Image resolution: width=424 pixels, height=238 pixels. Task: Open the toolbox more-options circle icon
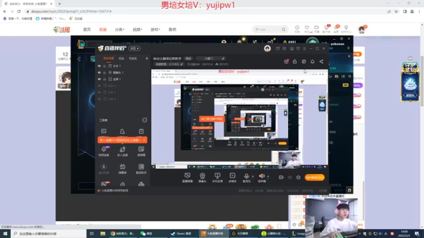click(x=145, y=120)
